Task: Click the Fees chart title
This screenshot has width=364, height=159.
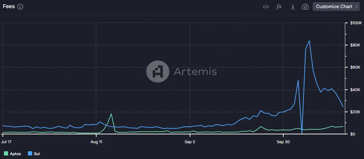Action: pyautogui.click(x=9, y=6)
